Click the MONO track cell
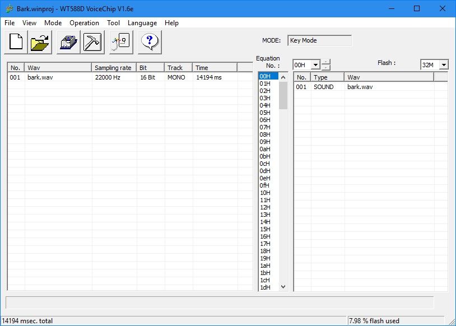The width and height of the screenshot is (456, 326). click(176, 77)
